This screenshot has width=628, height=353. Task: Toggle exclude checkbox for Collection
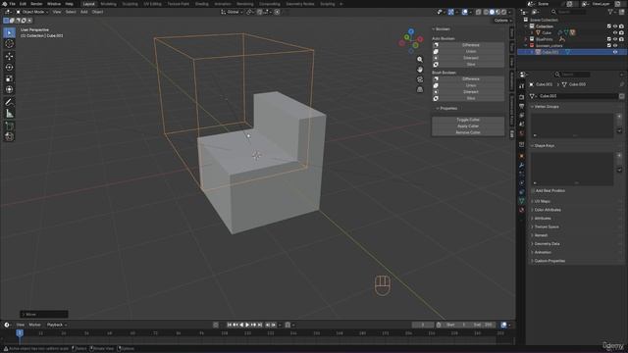pyautogui.click(x=609, y=26)
